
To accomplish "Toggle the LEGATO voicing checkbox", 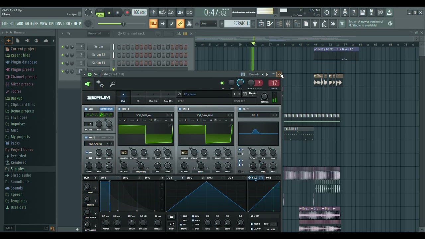I will tap(251, 229).
